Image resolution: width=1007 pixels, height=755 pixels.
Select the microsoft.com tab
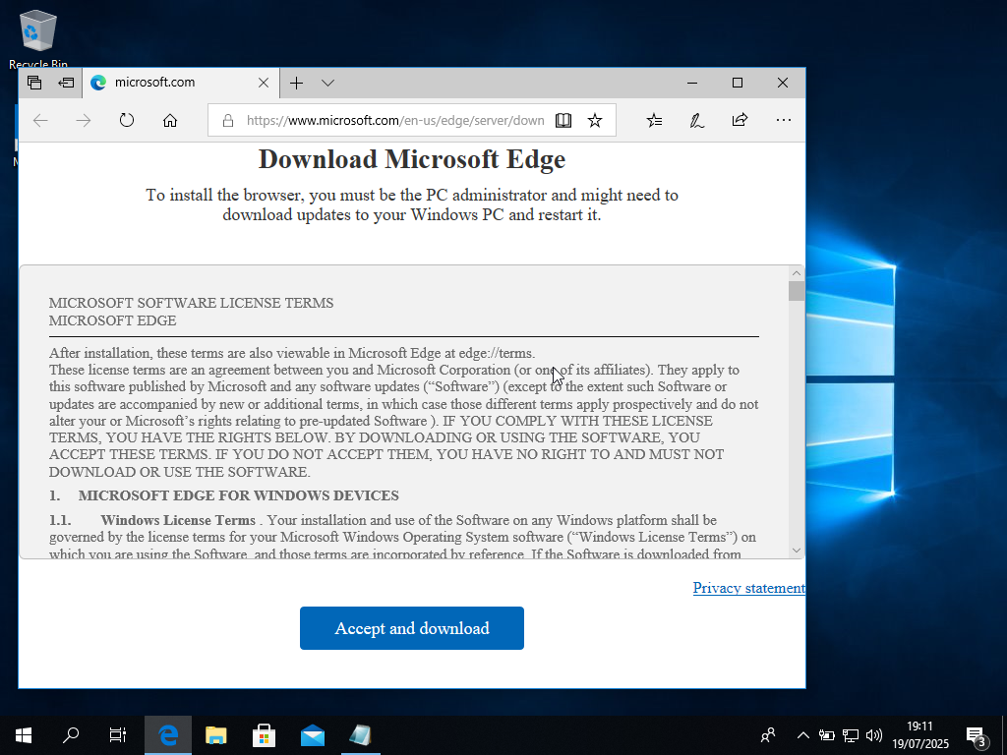click(x=167, y=84)
